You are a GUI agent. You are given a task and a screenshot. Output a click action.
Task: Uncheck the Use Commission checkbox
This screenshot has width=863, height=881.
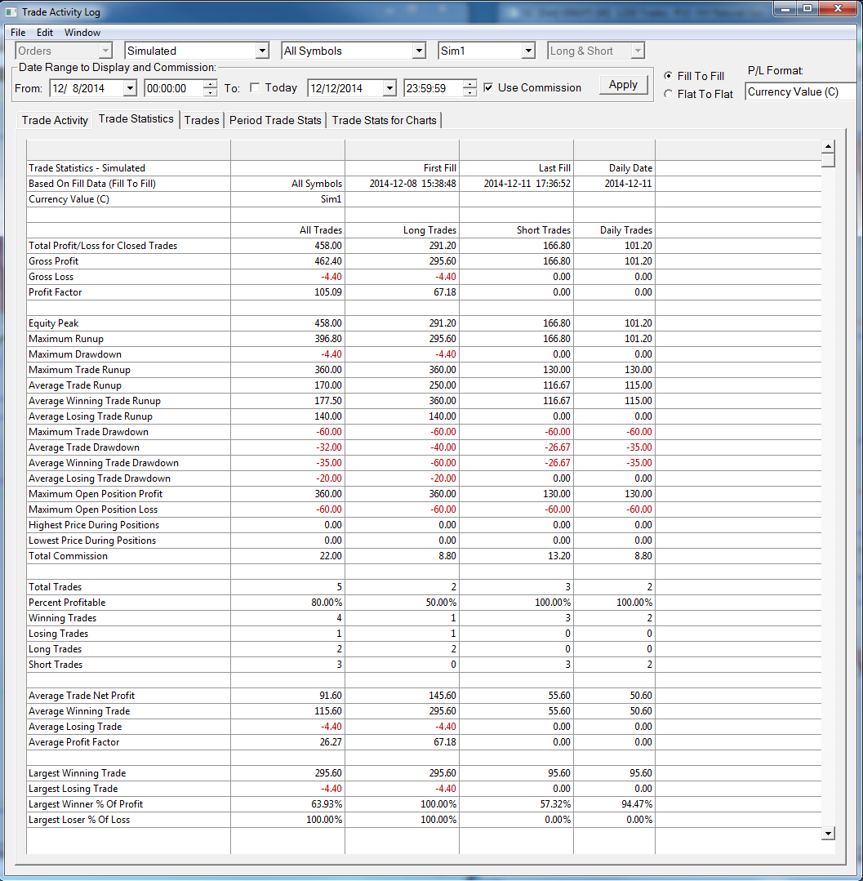coord(488,87)
